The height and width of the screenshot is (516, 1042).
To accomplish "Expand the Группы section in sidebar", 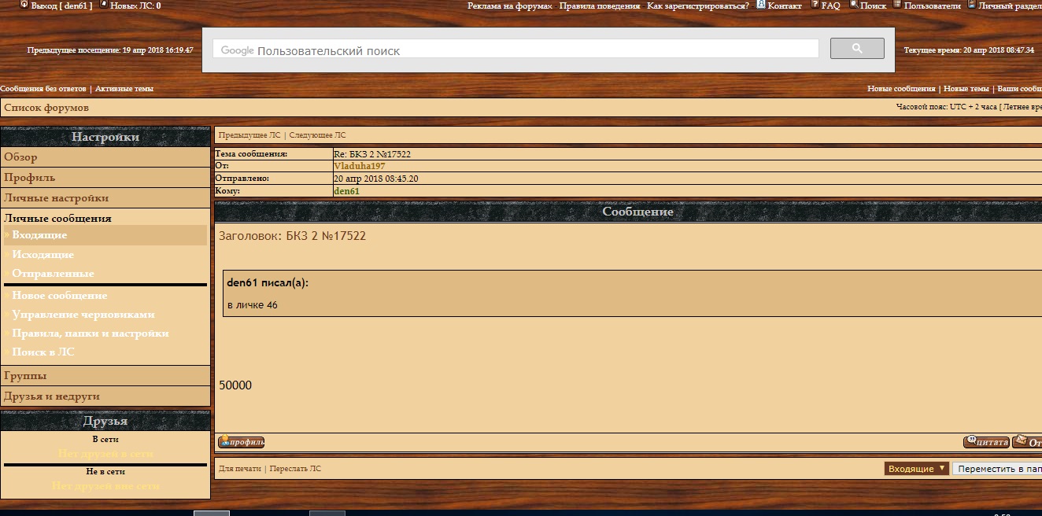I will point(25,376).
